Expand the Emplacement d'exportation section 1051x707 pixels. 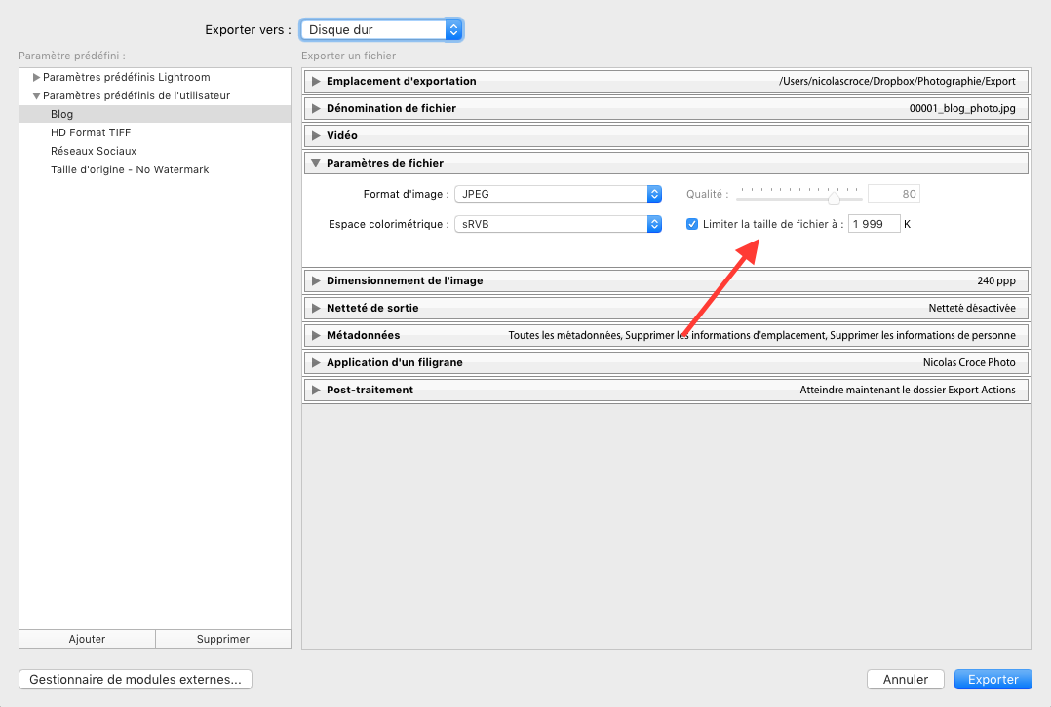pos(316,82)
